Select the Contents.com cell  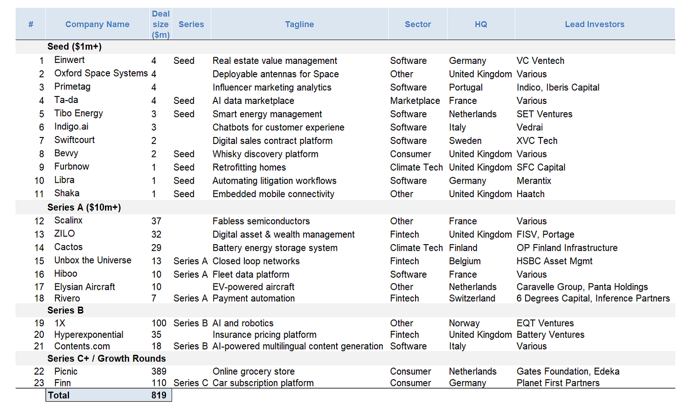tap(82, 346)
